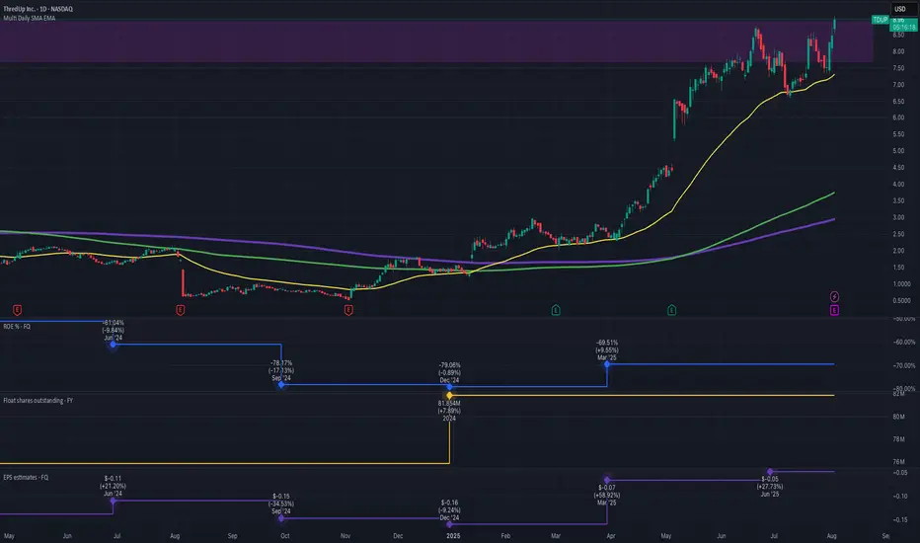Select the EPS estimates Dec '24 diamond
This screenshot has height=543, width=920.
pyautogui.click(x=449, y=524)
